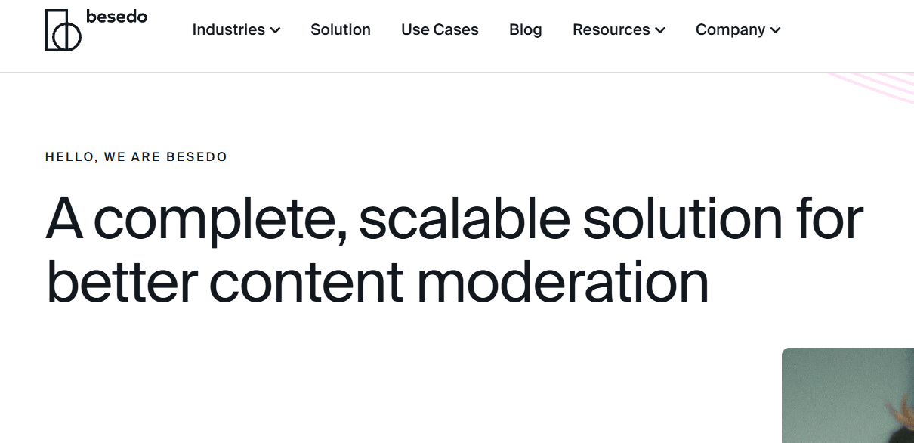Click the Besedo geometric logo icon
This screenshot has width=914, height=443.
tap(63, 30)
